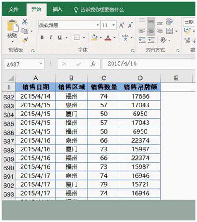Expand the Name Box dropdown arrow
Screen dimensions: 197x222
click(x=41, y=63)
